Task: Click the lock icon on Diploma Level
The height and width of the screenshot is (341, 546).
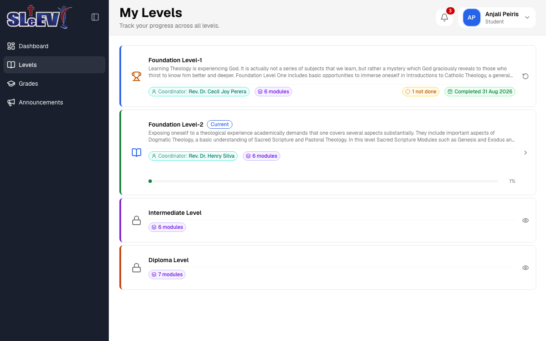Action: (x=136, y=268)
